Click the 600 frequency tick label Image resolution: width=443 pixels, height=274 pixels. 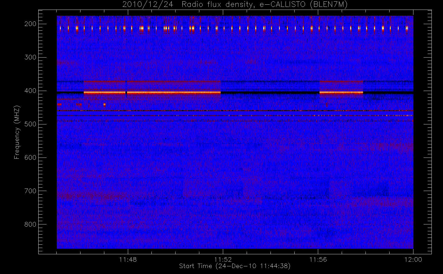[30, 158]
